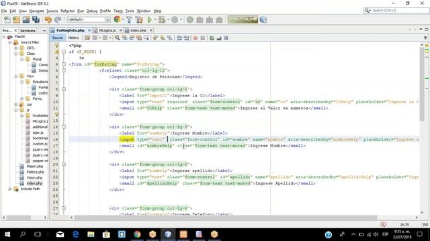This screenshot has width=430, height=241.
Task: Collapse the form code fold at line 4
Action: point(64,64)
